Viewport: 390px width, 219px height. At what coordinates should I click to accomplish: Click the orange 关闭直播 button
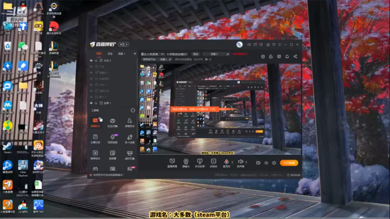click(x=289, y=163)
